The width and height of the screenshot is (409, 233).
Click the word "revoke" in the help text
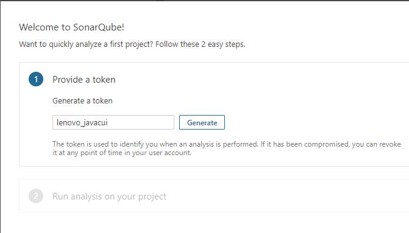[389, 144]
